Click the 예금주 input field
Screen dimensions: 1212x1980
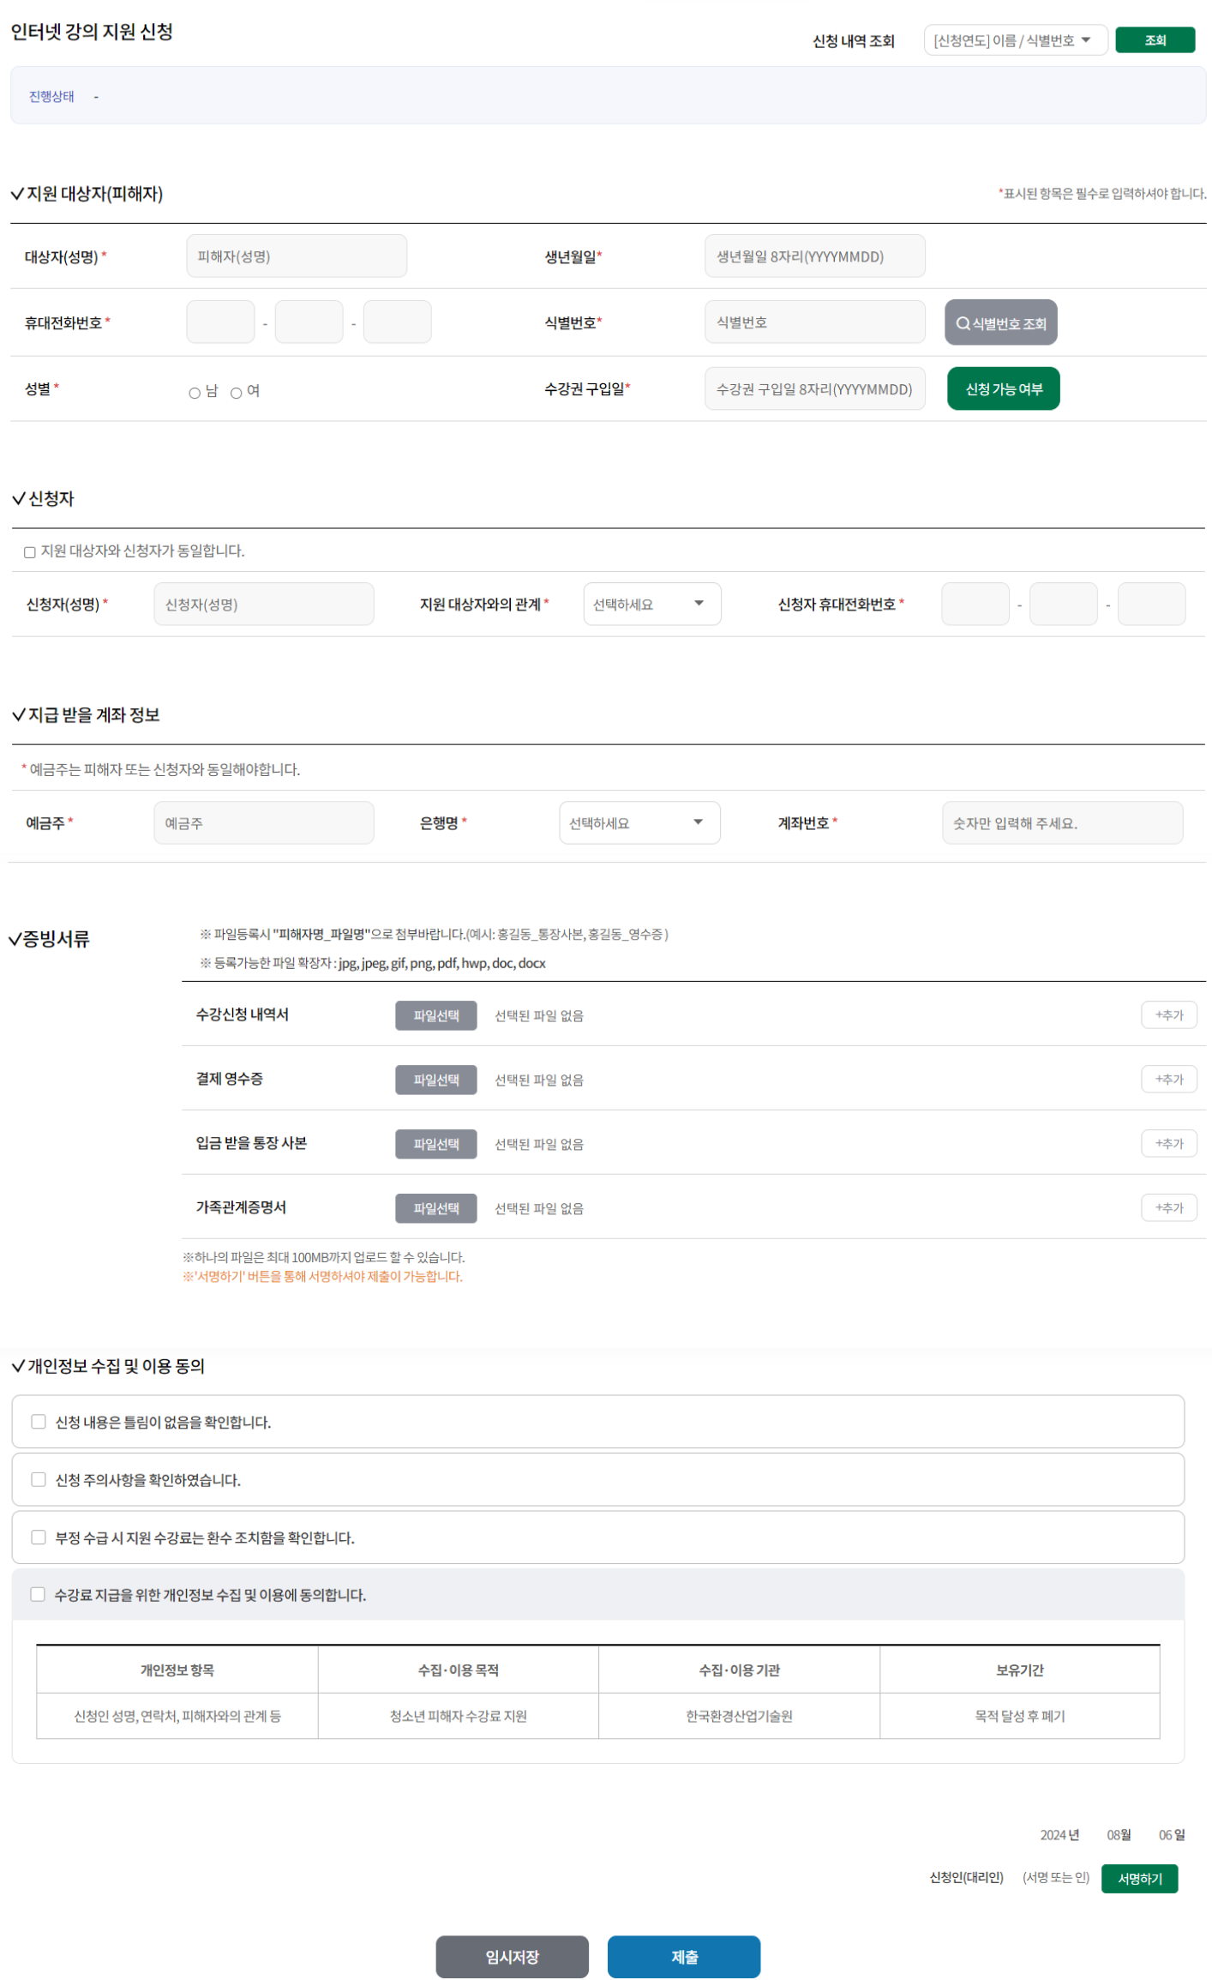264,823
